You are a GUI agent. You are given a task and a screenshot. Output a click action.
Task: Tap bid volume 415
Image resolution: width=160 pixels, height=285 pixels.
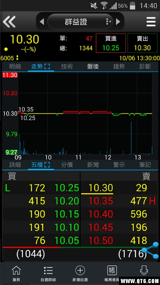(x=37, y=201)
